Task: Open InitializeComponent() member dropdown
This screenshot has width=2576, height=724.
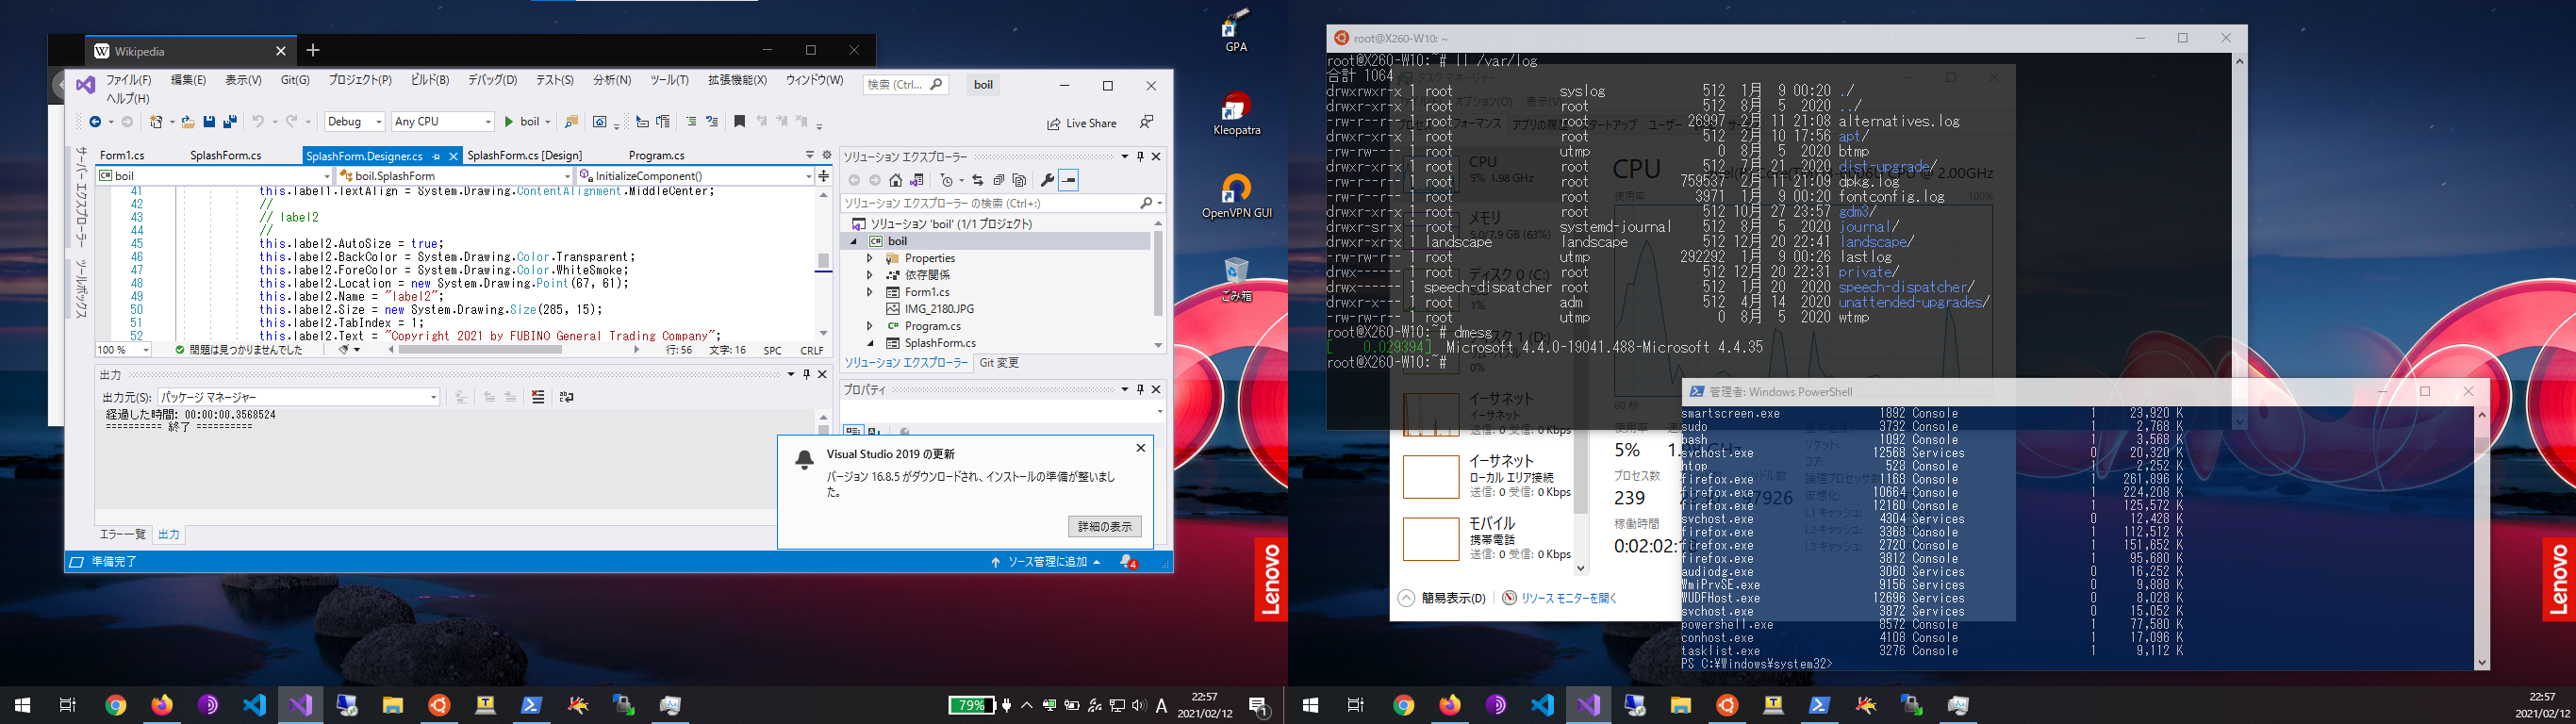Action: pos(696,176)
